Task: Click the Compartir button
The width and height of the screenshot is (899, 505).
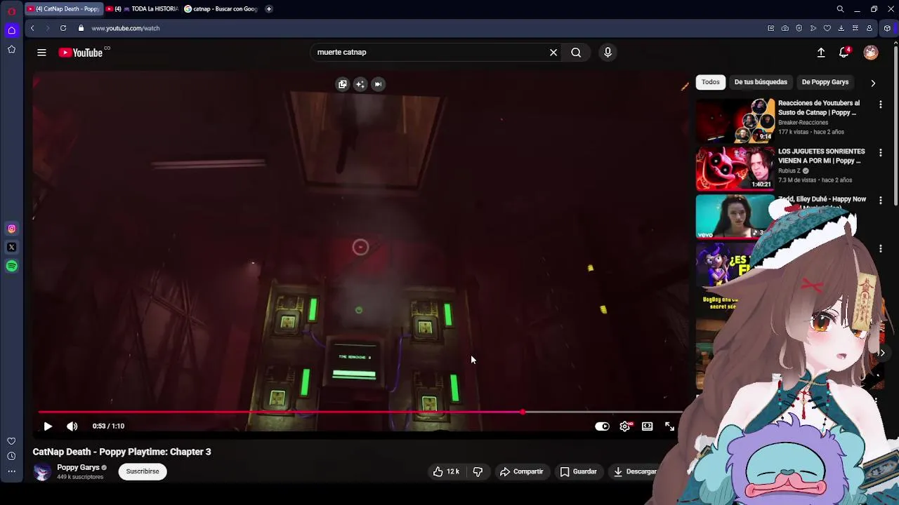Action: [x=521, y=472]
